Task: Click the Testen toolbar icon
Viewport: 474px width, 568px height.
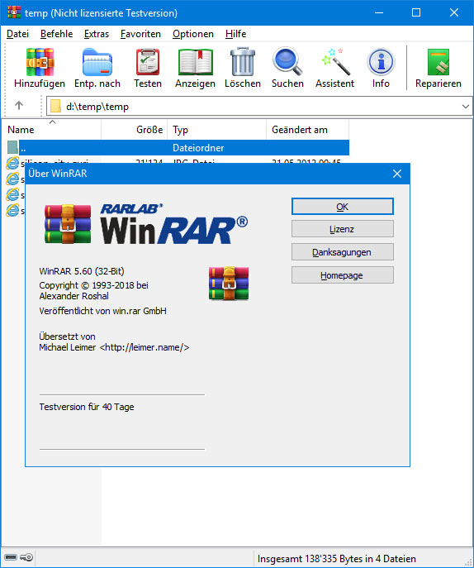Action: coord(148,62)
